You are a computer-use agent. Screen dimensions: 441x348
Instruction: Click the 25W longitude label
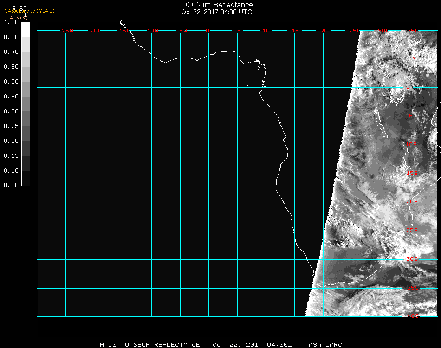pyautogui.click(x=68, y=31)
